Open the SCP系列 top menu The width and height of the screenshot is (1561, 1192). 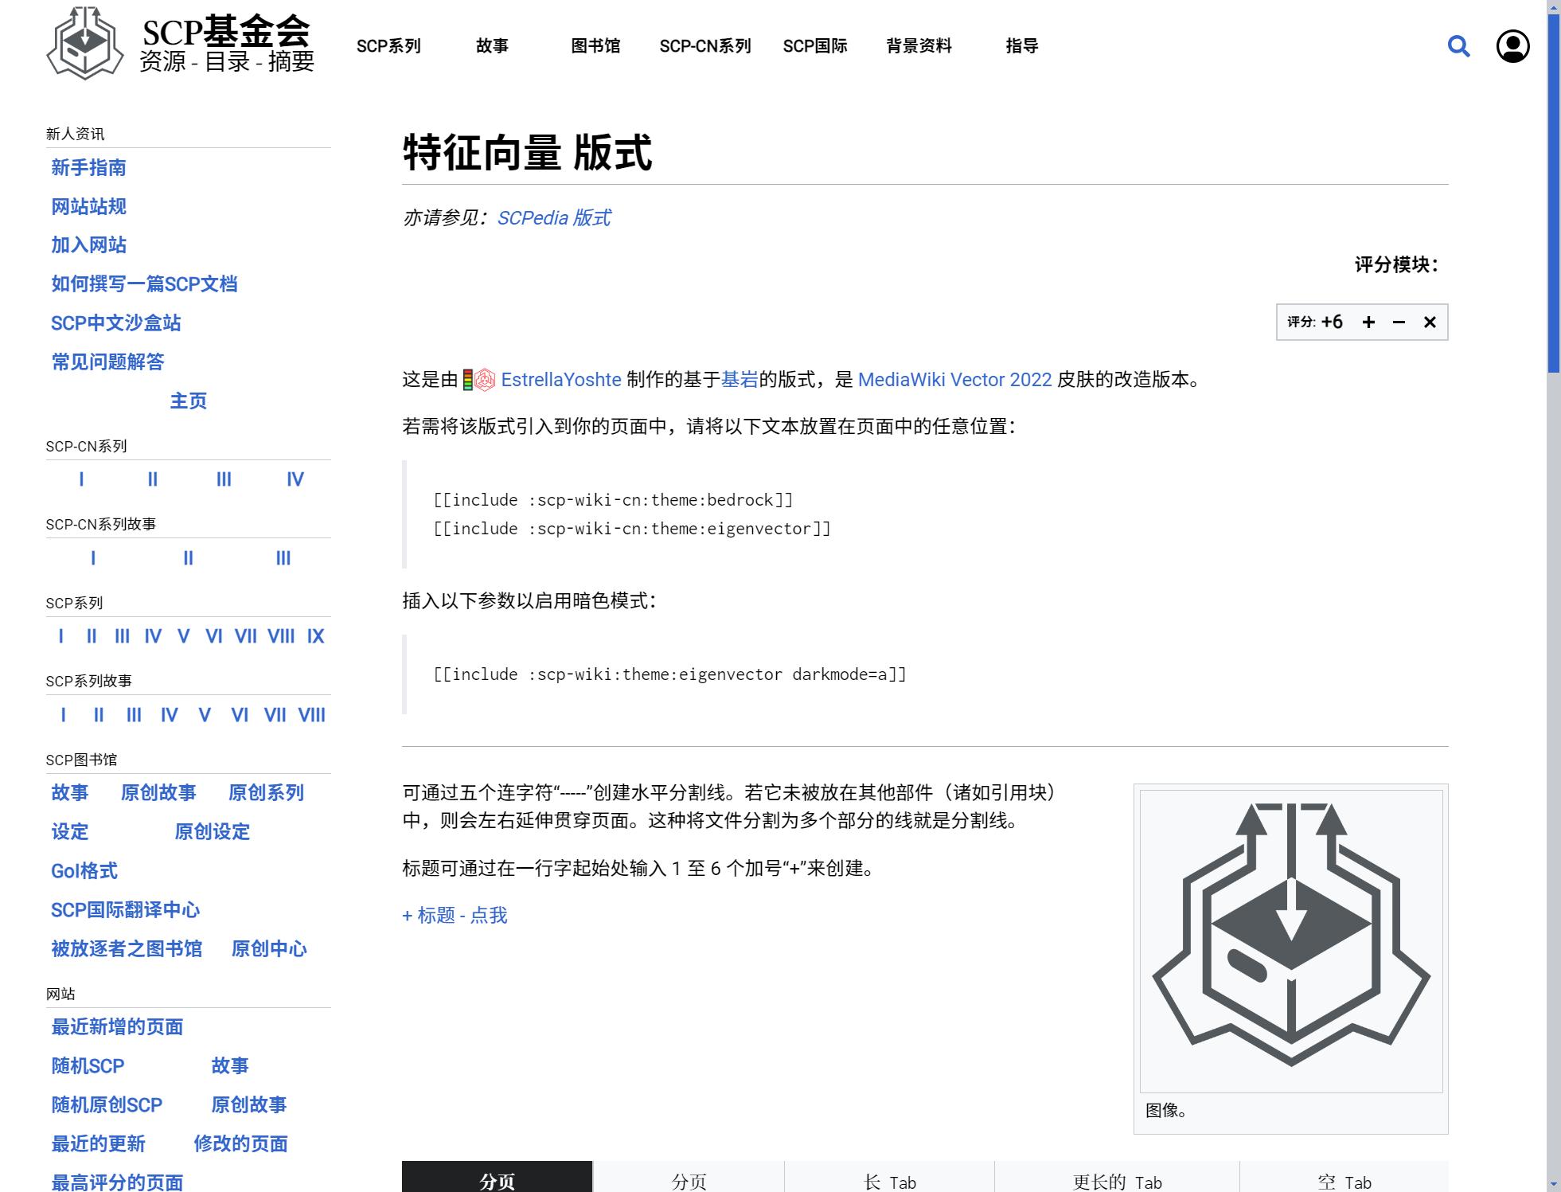388,46
